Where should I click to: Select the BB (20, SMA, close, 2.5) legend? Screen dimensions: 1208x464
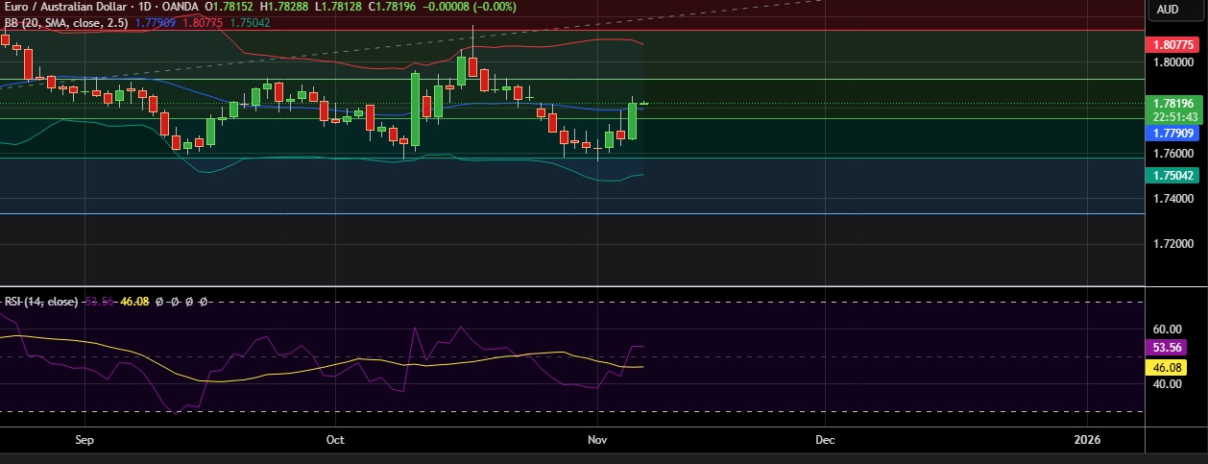tap(67, 22)
